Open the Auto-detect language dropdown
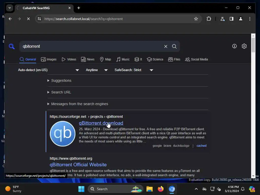 [x=48, y=70]
